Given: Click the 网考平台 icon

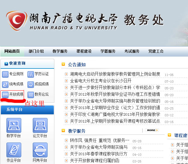Looking at the screenshot, I should 40,150.
